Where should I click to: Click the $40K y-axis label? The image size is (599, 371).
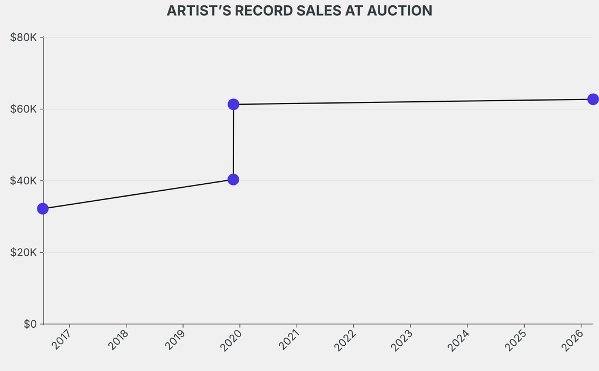pyautogui.click(x=24, y=181)
